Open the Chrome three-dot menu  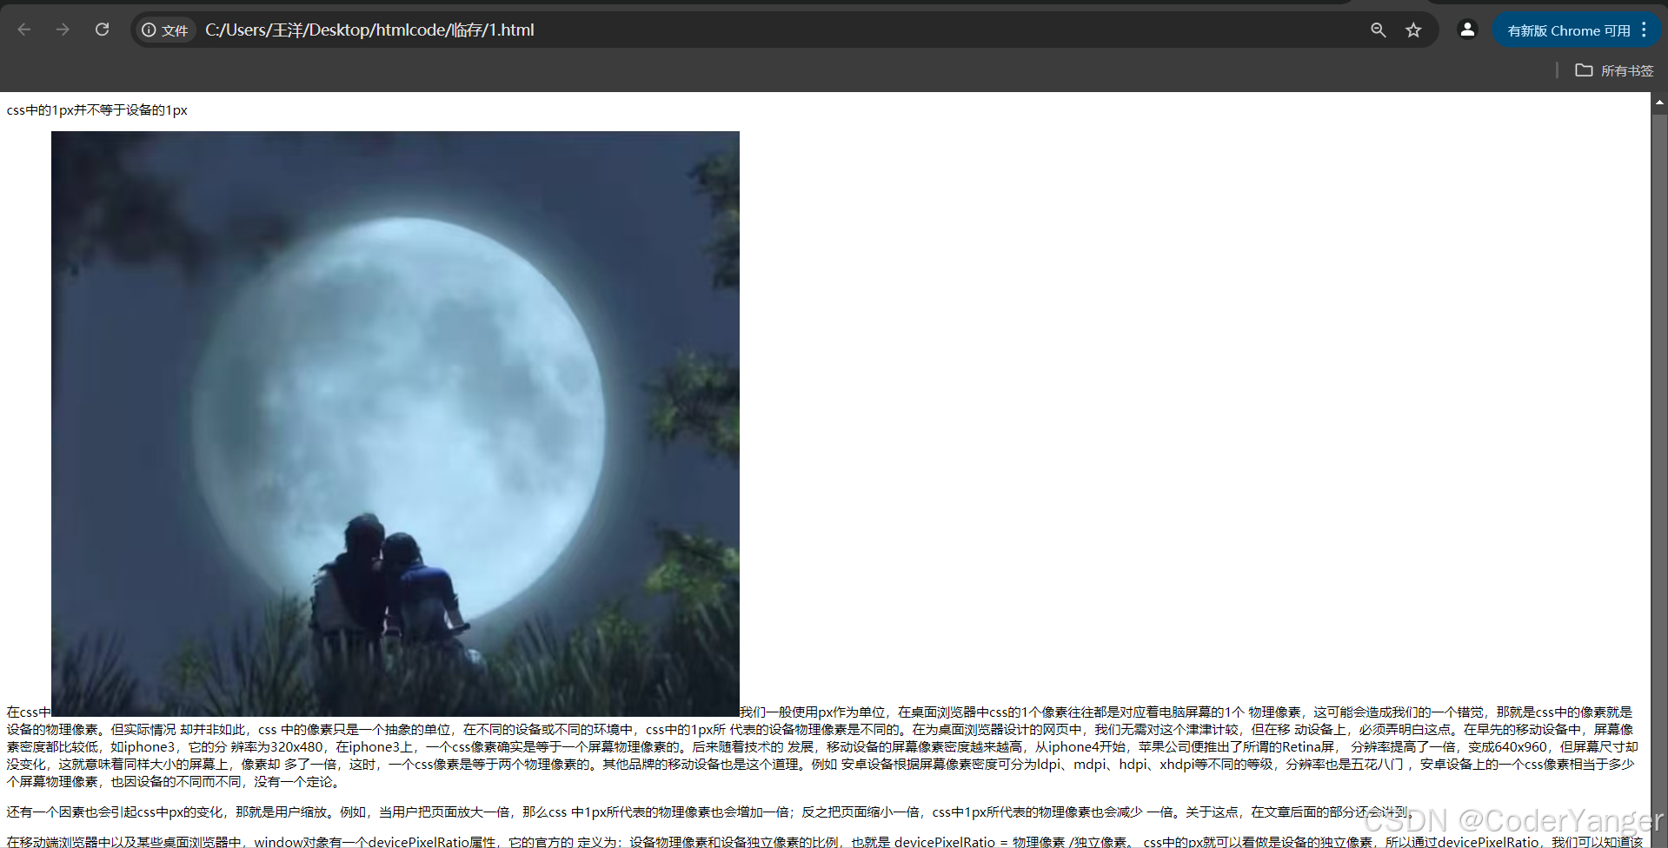pyautogui.click(x=1644, y=30)
